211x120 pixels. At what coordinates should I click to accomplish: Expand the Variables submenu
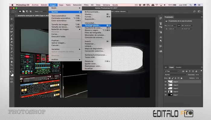point(65,49)
